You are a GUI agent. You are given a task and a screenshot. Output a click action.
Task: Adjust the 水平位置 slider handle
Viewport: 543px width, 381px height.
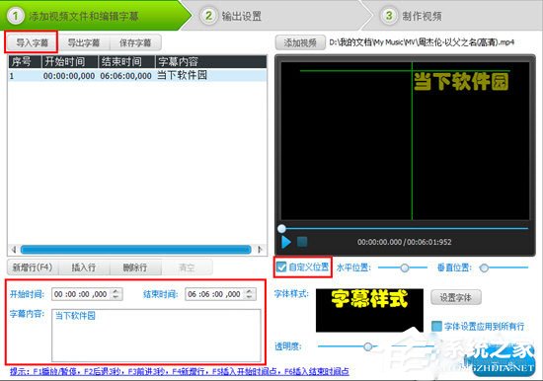pos(404,267)
